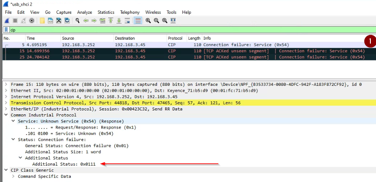Sort by the Protocol column header
The width and height of the screenshot is (376, 182).
pyautogui.click(x=177, y=38)
